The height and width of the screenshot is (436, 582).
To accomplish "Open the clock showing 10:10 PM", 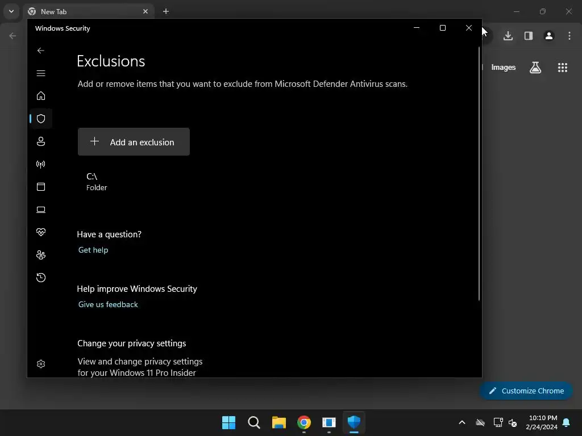I will [542, 422].
